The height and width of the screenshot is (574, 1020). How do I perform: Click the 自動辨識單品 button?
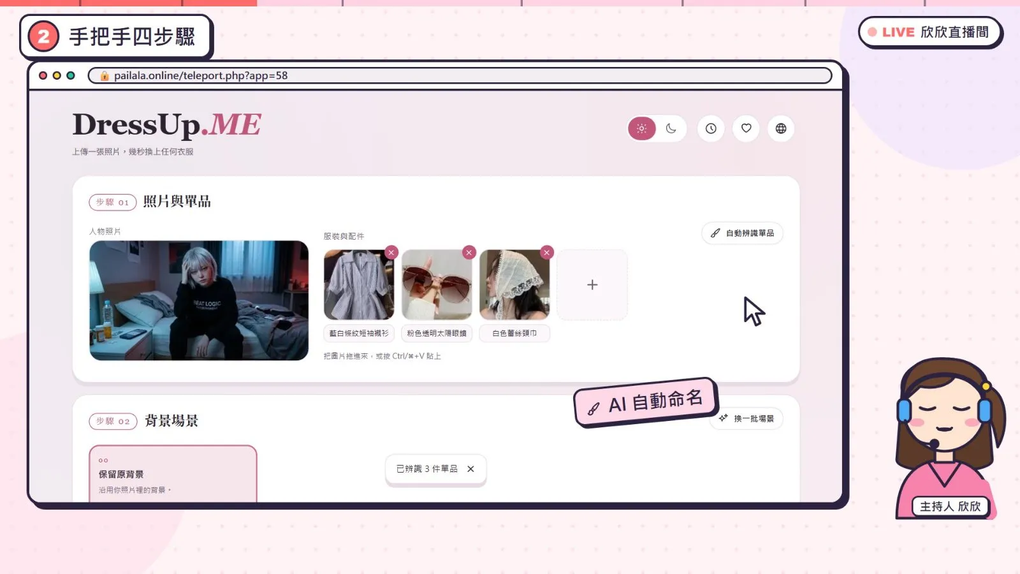click(743, 233)
